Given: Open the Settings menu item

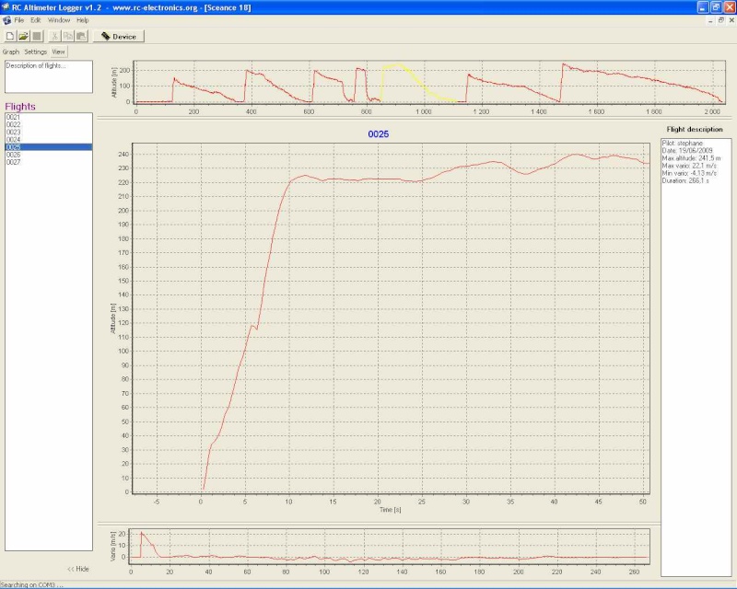Looking at the screenshot, I should pyautogui.click(x=36, y=52).
